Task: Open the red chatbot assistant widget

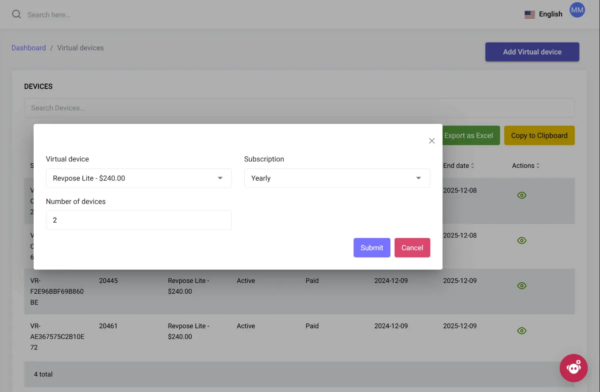Action: click(573, 368)
